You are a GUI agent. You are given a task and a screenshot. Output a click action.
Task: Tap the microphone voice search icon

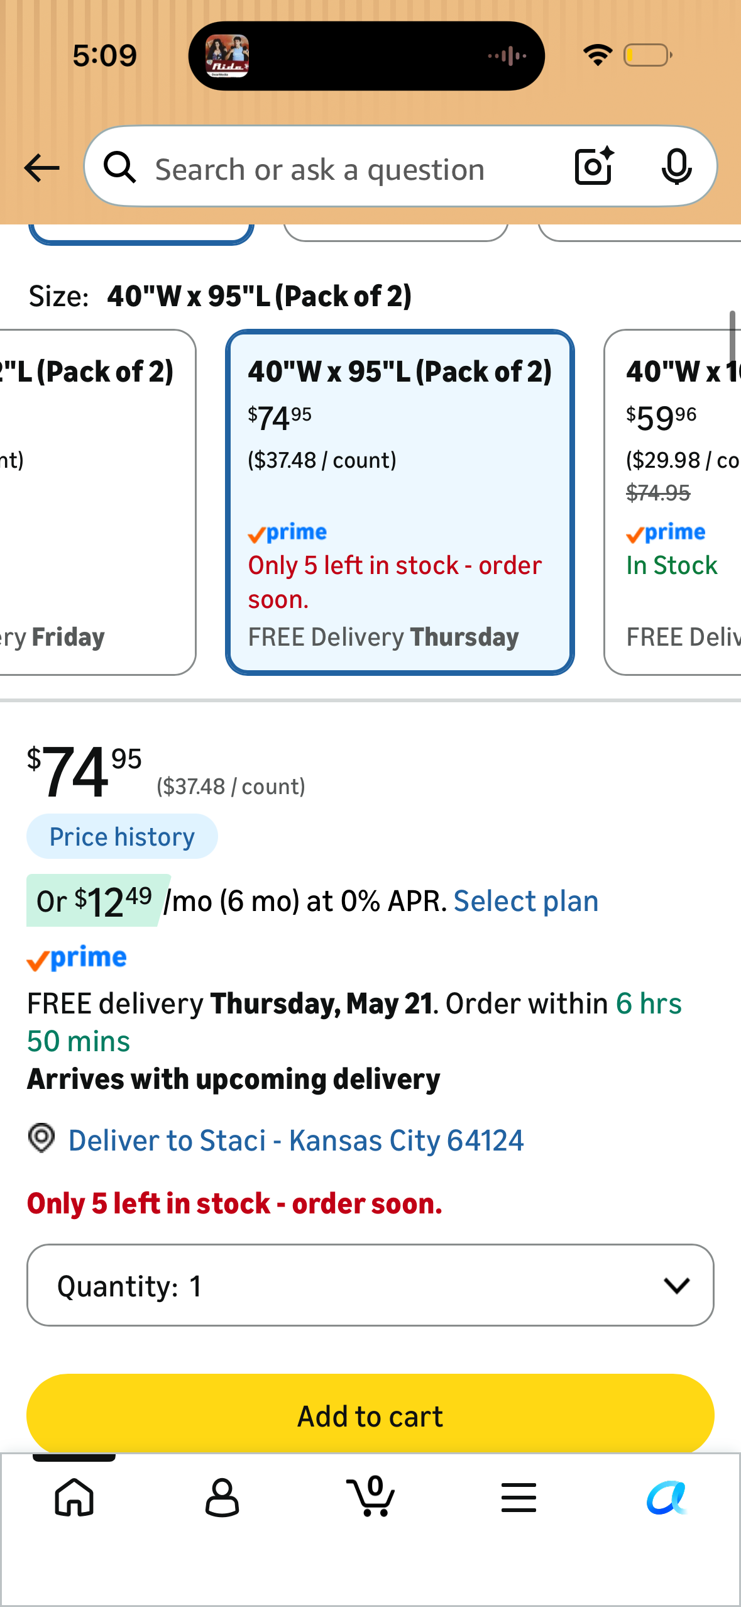(676, 167)
